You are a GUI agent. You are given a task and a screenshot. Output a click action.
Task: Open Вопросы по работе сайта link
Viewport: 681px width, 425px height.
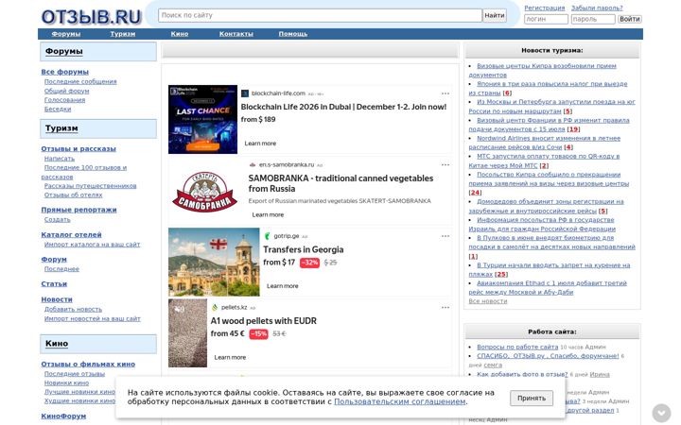(517, 347)
